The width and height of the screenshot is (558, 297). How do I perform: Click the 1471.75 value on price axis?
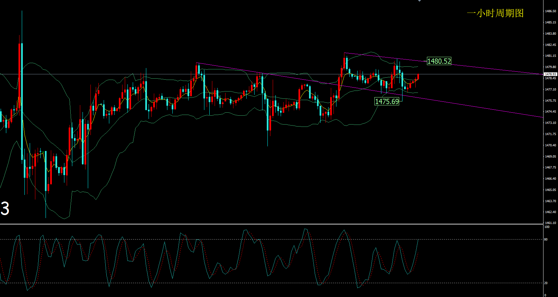550,134
